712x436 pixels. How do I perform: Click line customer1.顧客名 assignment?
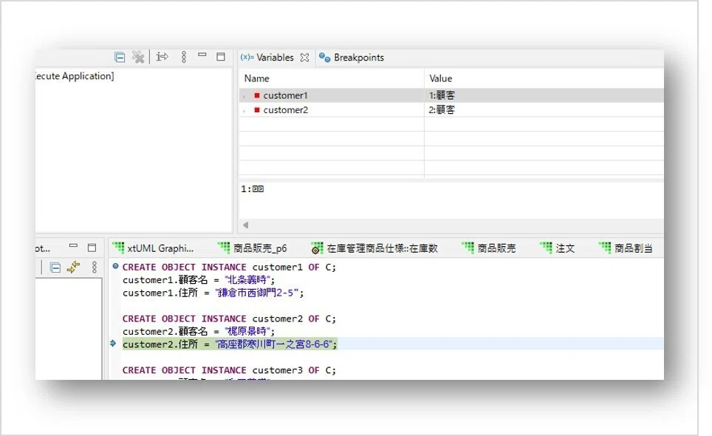[x=199, y=280]
